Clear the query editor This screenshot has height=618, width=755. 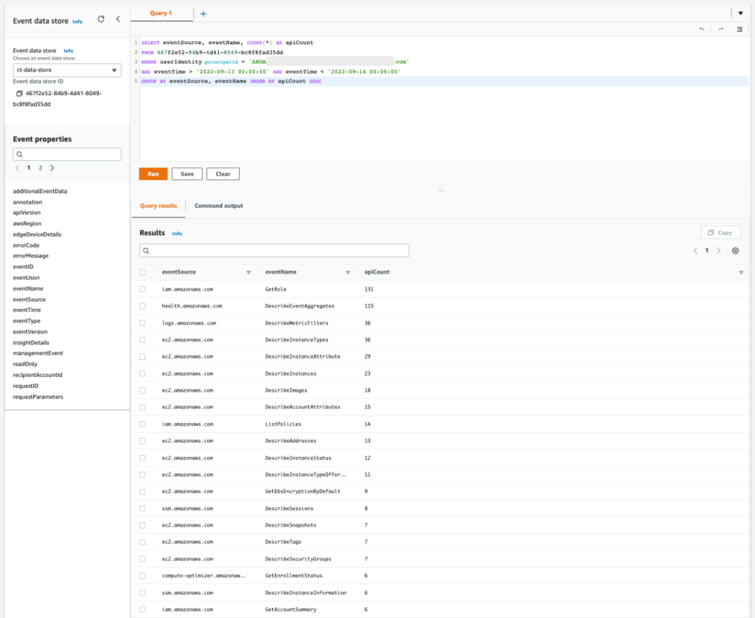pyautogui.click(x=223, y=173)
